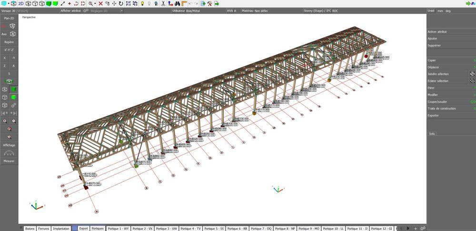Click the blue color swatch beside Export tab
The image size is (476, 231).
[x=74, y=228]
